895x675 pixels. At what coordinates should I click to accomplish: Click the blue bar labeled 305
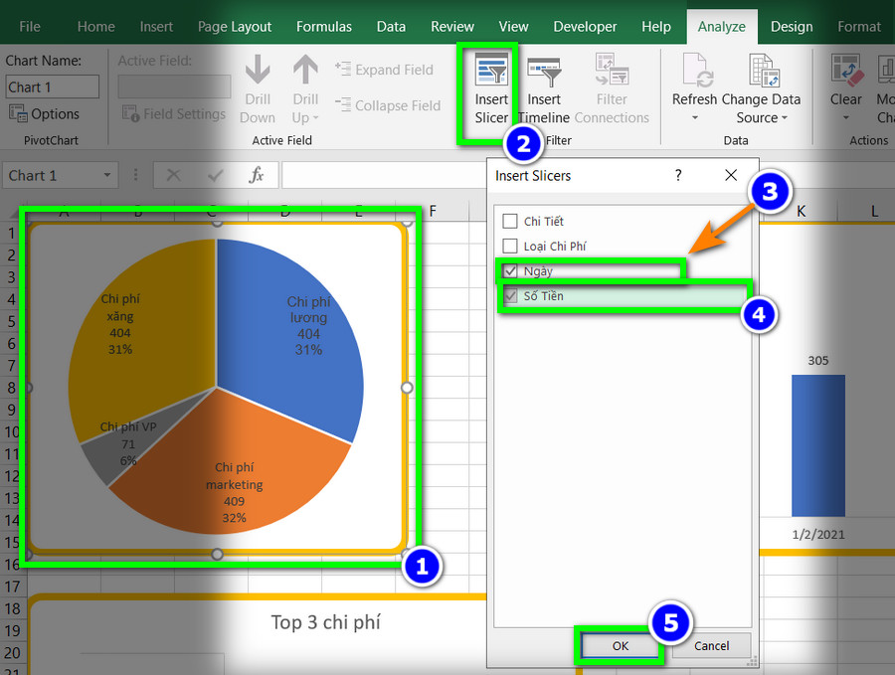coord(818,445)
